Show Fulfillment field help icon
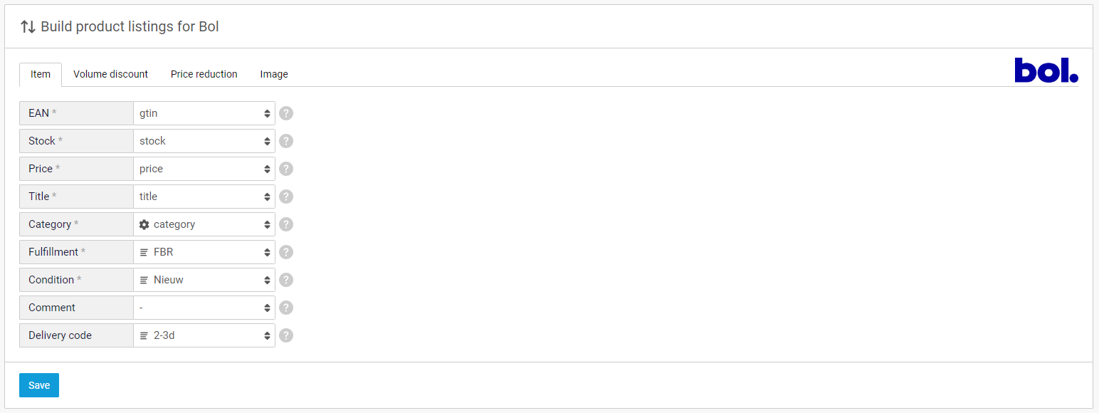This screenshot has width=1099, height=413. (286, 252)
